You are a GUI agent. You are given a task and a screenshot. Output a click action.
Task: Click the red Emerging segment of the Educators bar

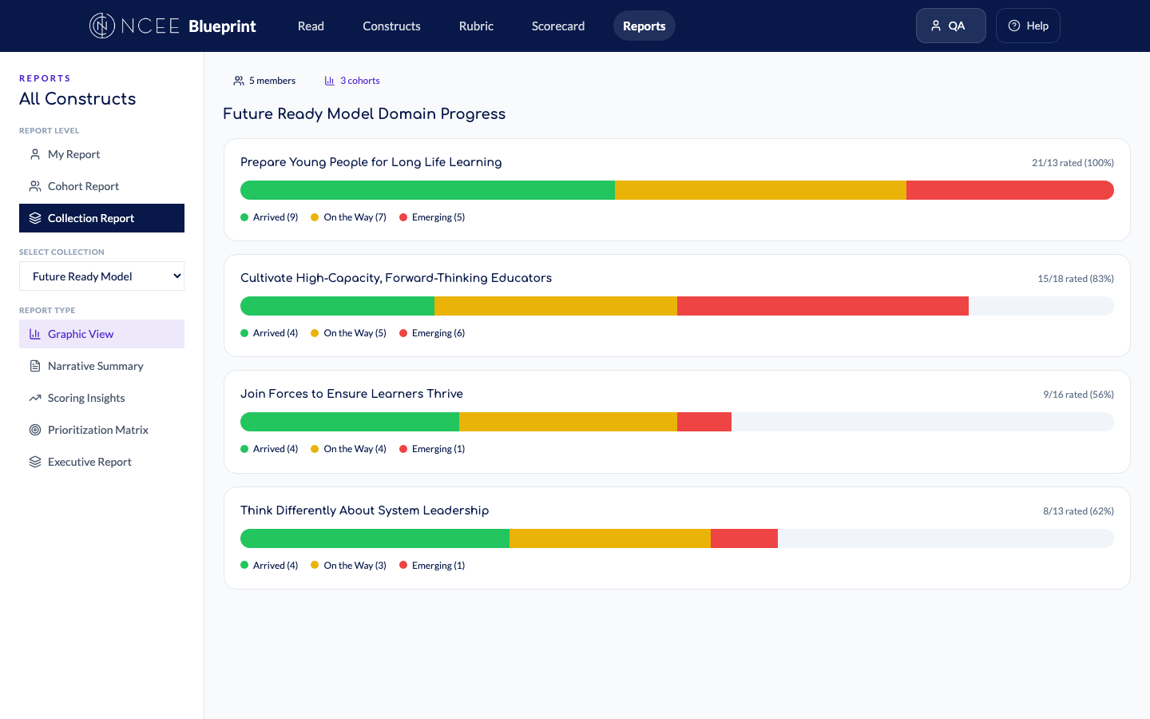click(x=823, y=306)
